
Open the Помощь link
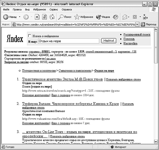point(129,39)
